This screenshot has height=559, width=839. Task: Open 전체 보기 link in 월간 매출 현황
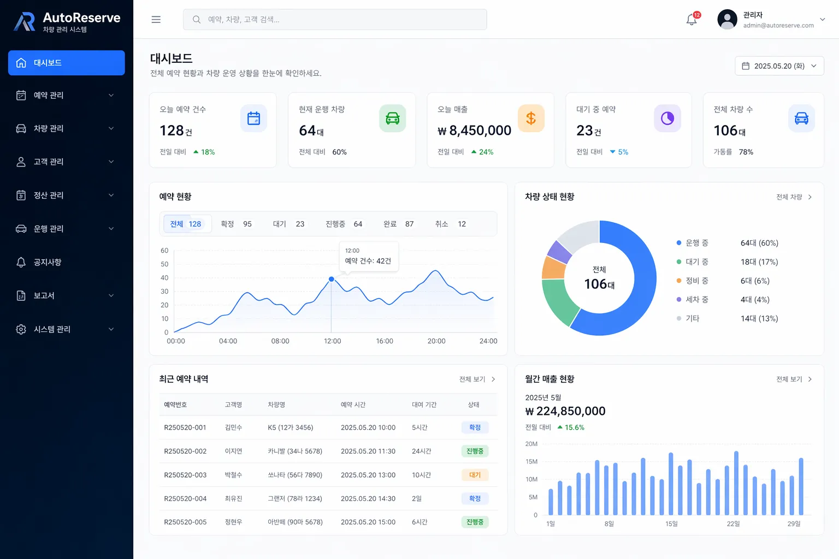click(794, 379)
